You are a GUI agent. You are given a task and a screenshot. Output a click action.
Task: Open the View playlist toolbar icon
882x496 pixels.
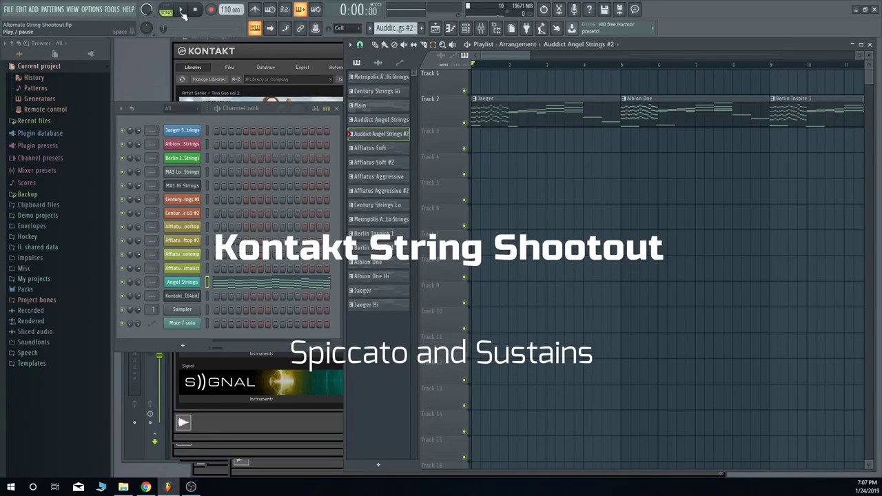click(x=435, y=28)
